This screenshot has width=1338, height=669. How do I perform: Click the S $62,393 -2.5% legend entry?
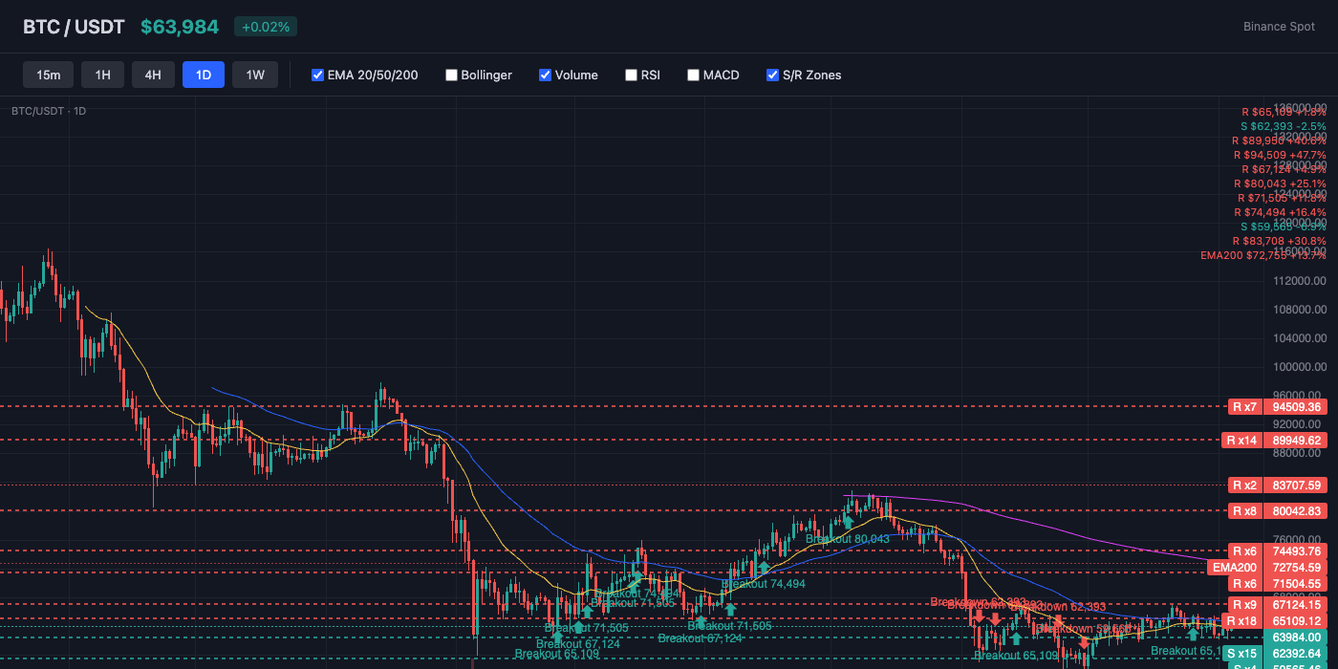(1283, 126)
